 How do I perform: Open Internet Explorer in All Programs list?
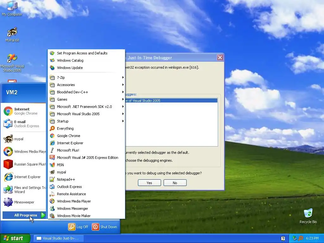[x=86, y=143]
